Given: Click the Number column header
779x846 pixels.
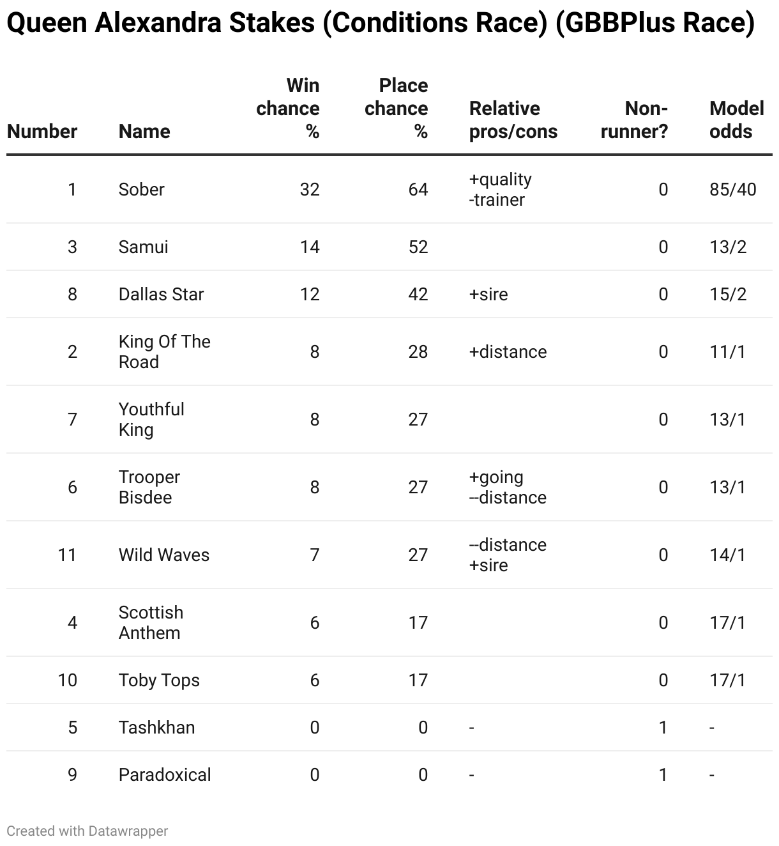Looking at the screenshot, I should [42, 131].
